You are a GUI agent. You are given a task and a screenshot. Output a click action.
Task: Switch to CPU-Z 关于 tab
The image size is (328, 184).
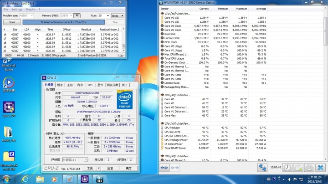(x=125, y=85)
